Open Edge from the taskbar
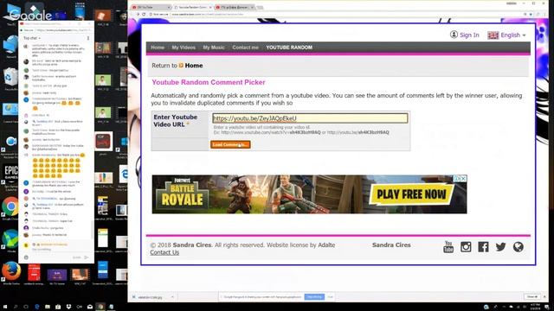Screen dimensions: 554x311 point(36,307)
